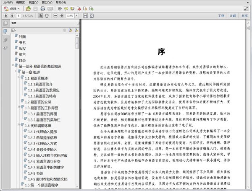
Task: Click the document icon with orange arrow
Action: [85, 9]
